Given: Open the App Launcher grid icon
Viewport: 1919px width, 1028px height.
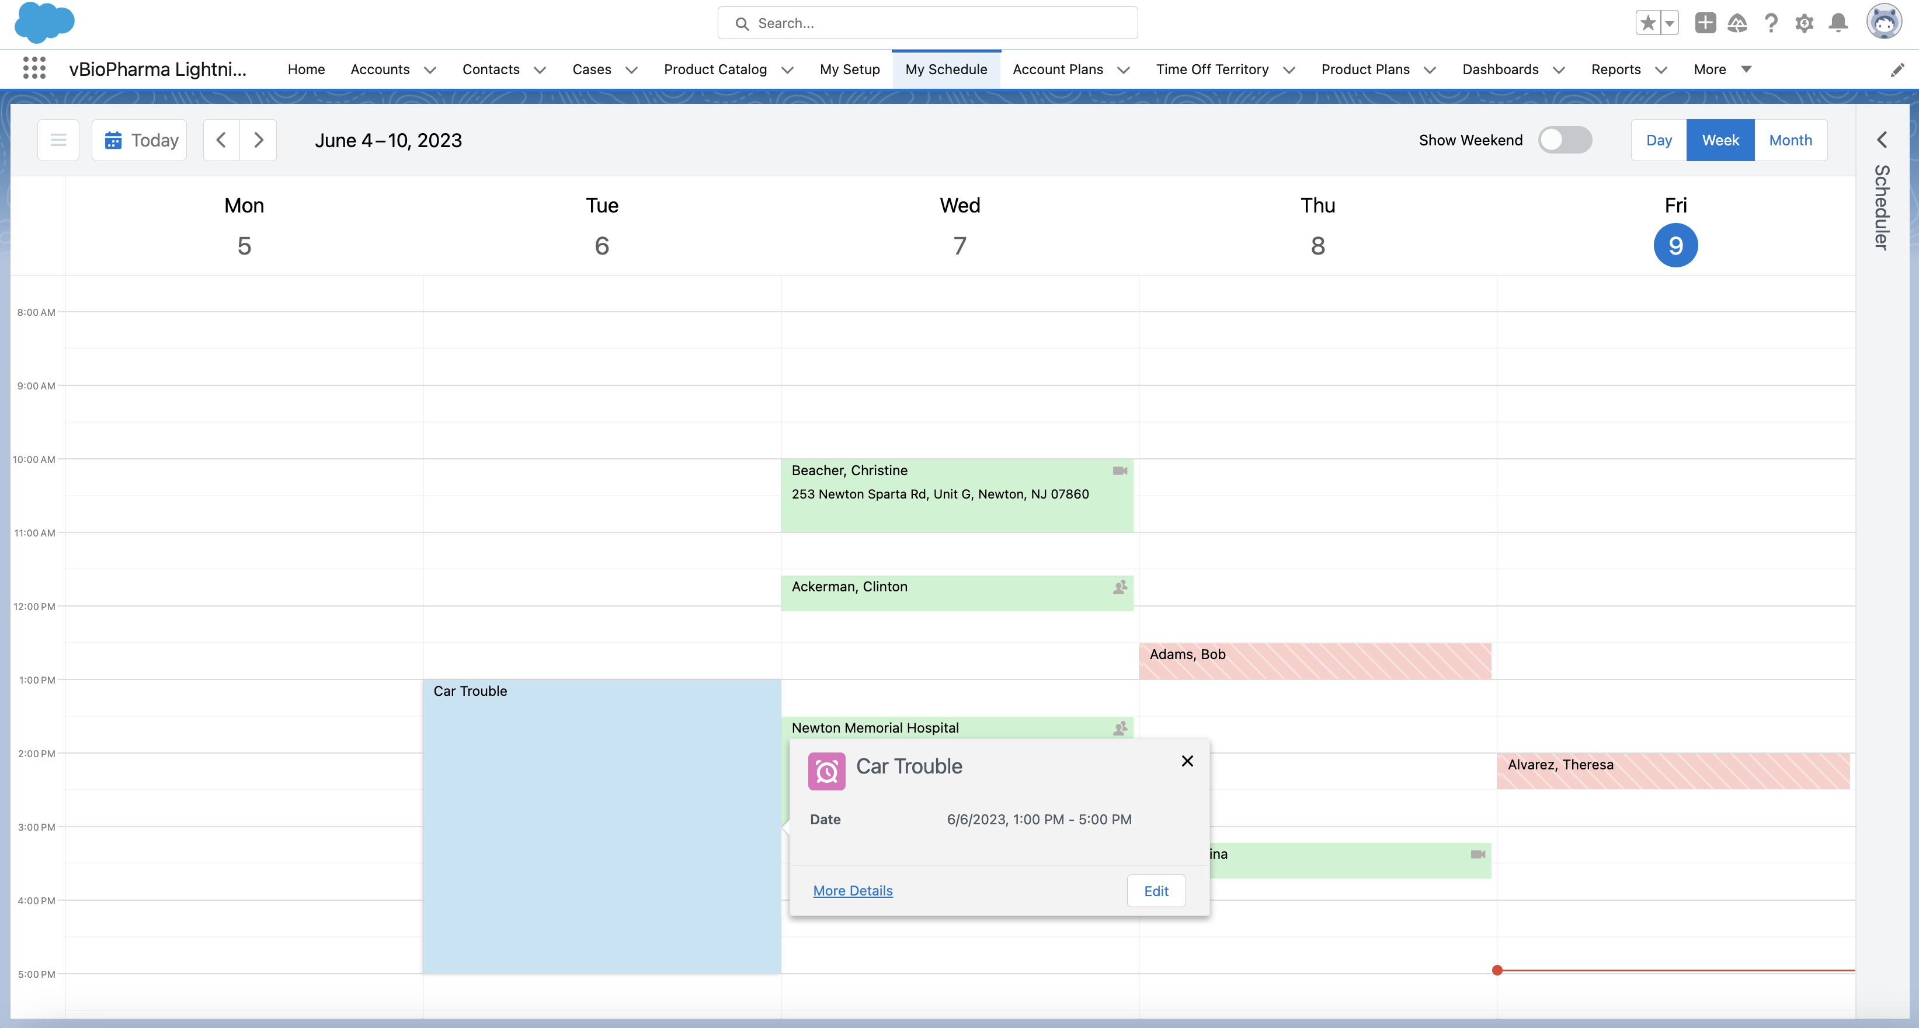Looking at the screenshot, I should click(x=34, y=68).
